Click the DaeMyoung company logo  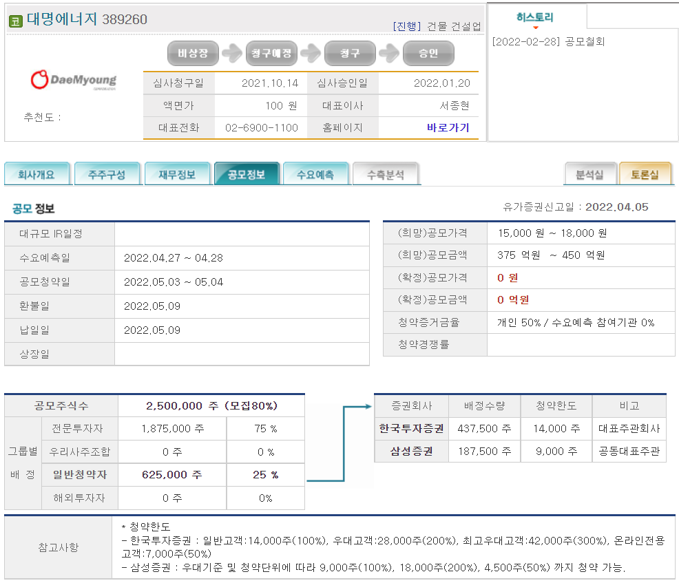74,80
